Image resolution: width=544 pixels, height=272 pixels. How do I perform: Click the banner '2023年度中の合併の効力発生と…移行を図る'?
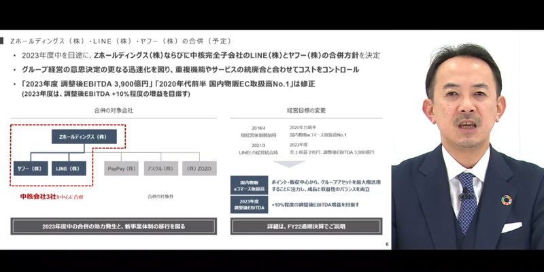[x=114, y=226]
